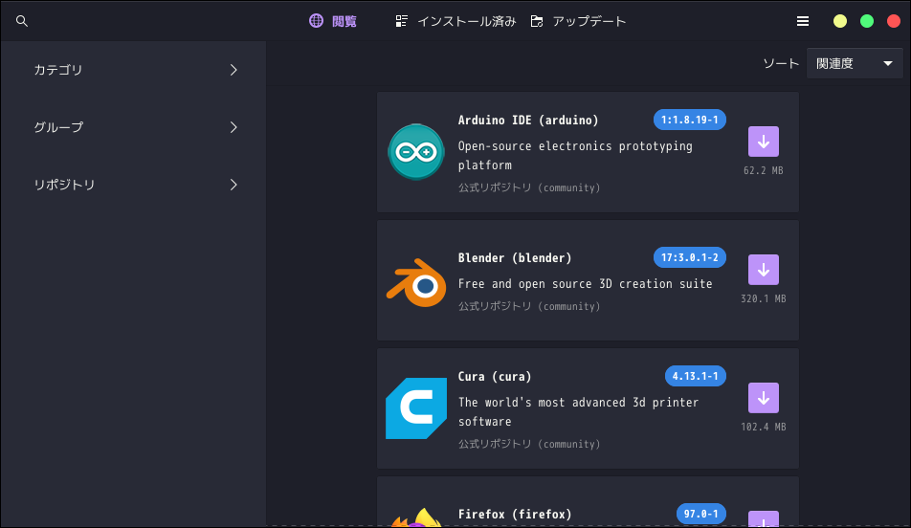Click the 320.1 MB size label
The width and height of the screenshot is (911, 528).
764,298
